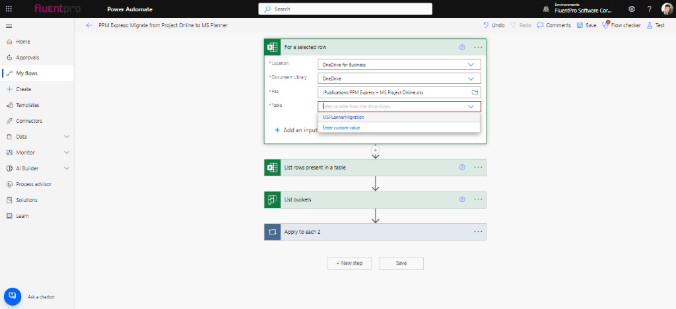The image size is (676, 309).
Task: Click the folder picker icon in File field
Action: [475, 92]
